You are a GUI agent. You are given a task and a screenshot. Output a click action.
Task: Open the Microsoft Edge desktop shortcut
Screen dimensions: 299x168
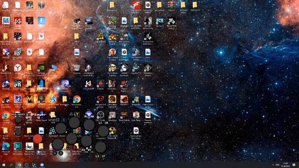[x=6, y=147]
